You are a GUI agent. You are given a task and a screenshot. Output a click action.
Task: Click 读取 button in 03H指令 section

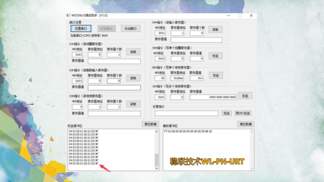point(133,104)
